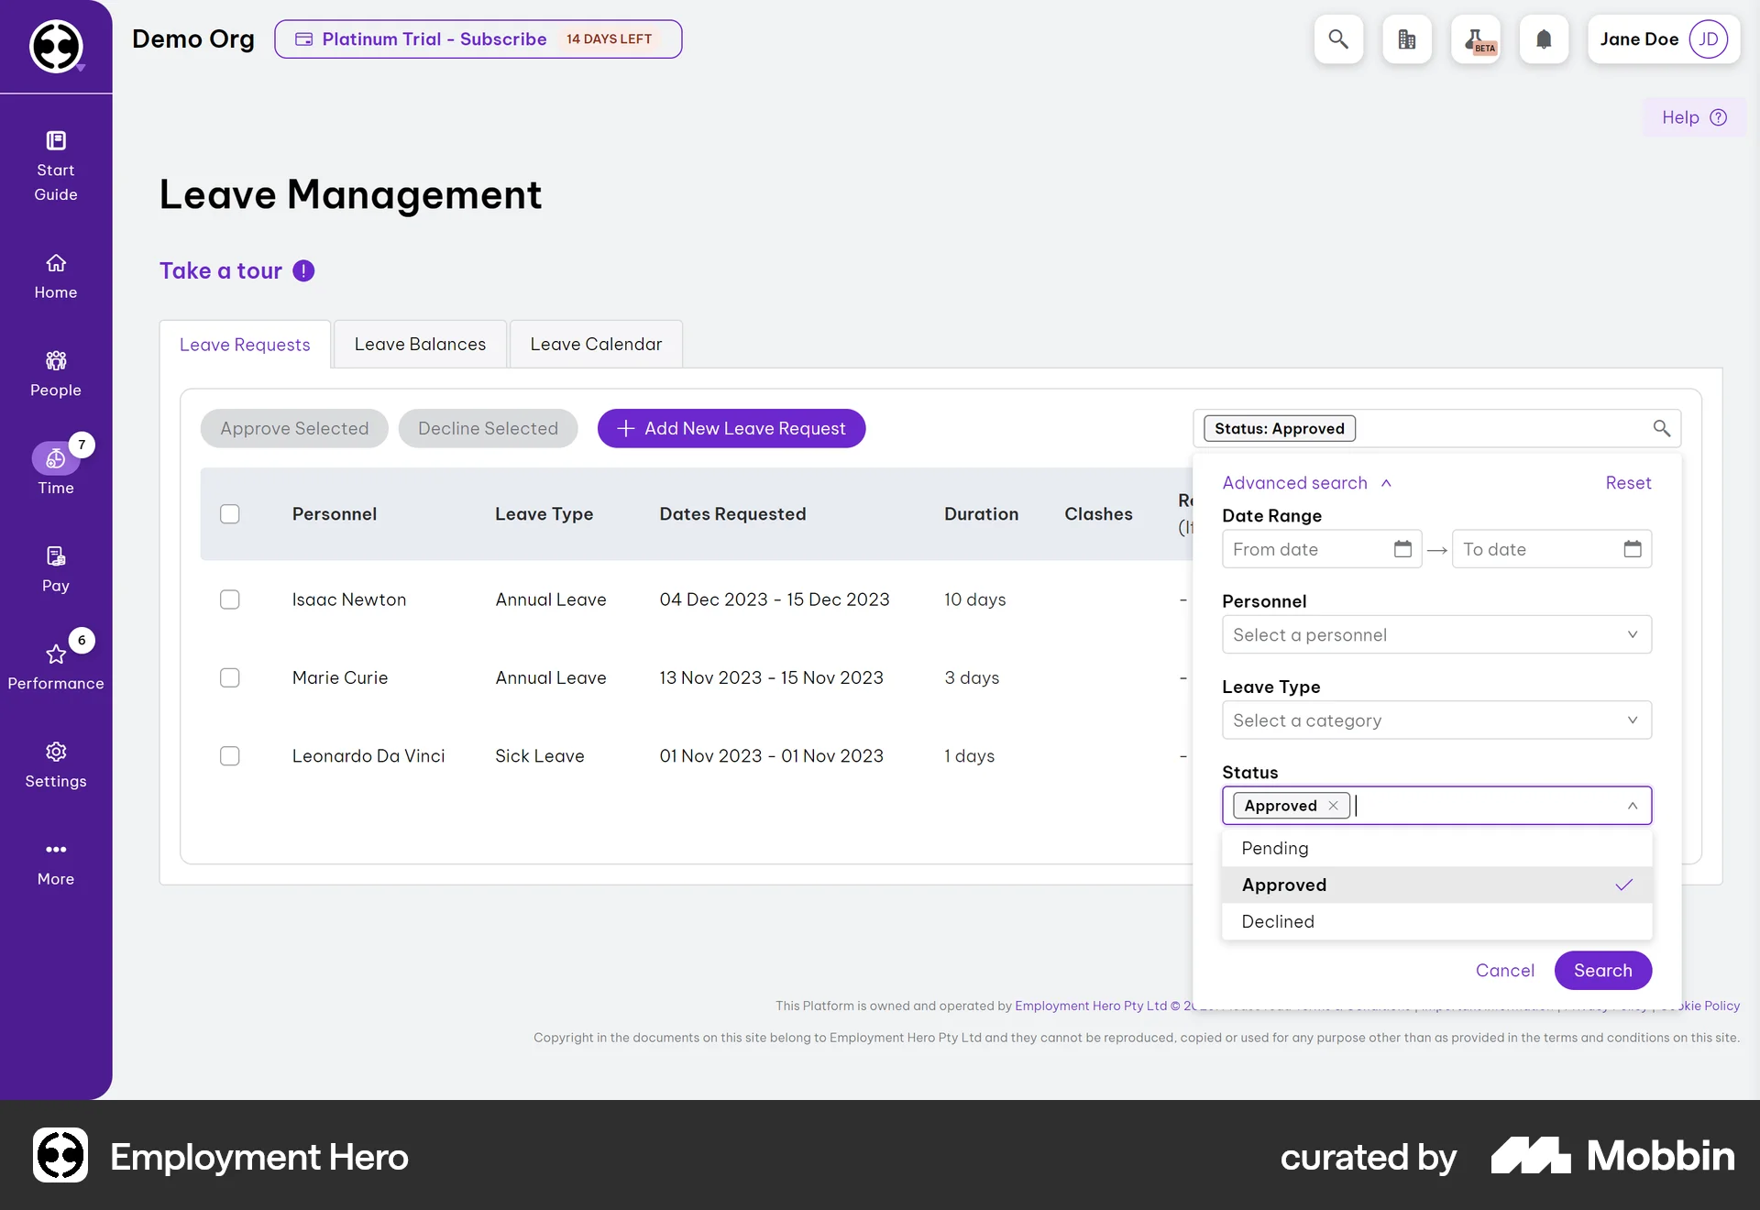1760x1210 pixels.
Task: Navigate to the People section in sidebar
Action: pyautogui.click(x=55, y=372)
